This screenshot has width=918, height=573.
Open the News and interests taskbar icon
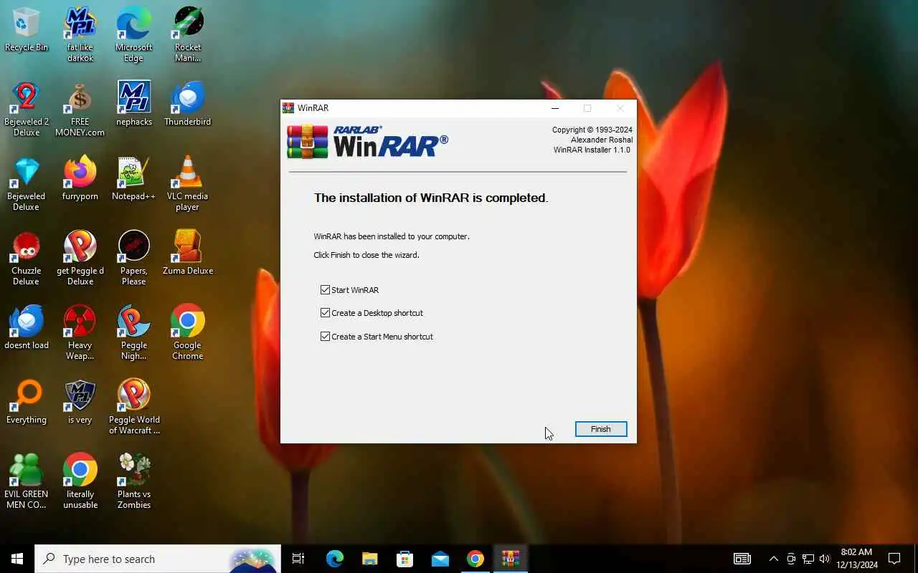click(742, 559)
